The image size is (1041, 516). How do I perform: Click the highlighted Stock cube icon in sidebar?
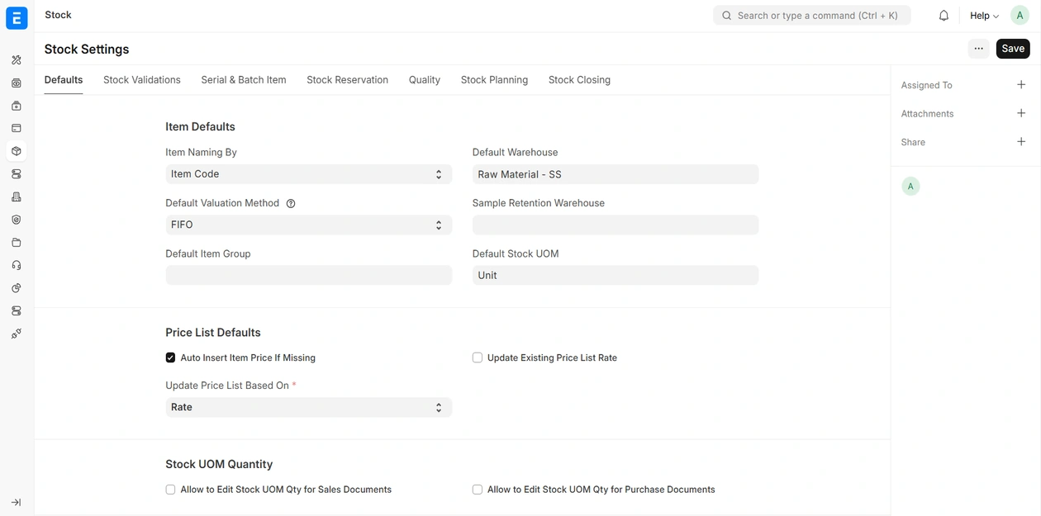[17, 151]
